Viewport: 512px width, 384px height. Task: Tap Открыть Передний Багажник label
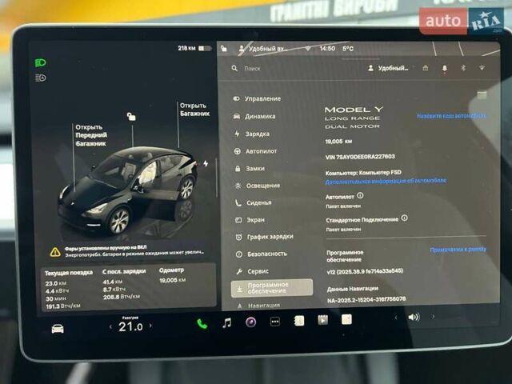click(91, 135)
